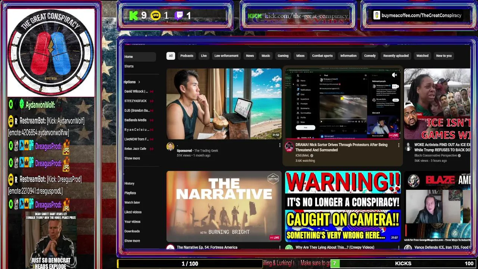Click the verified checkmark next to iCkEdMeL
Viewport: 478px width, 269px height.
(x=311, y=155)
